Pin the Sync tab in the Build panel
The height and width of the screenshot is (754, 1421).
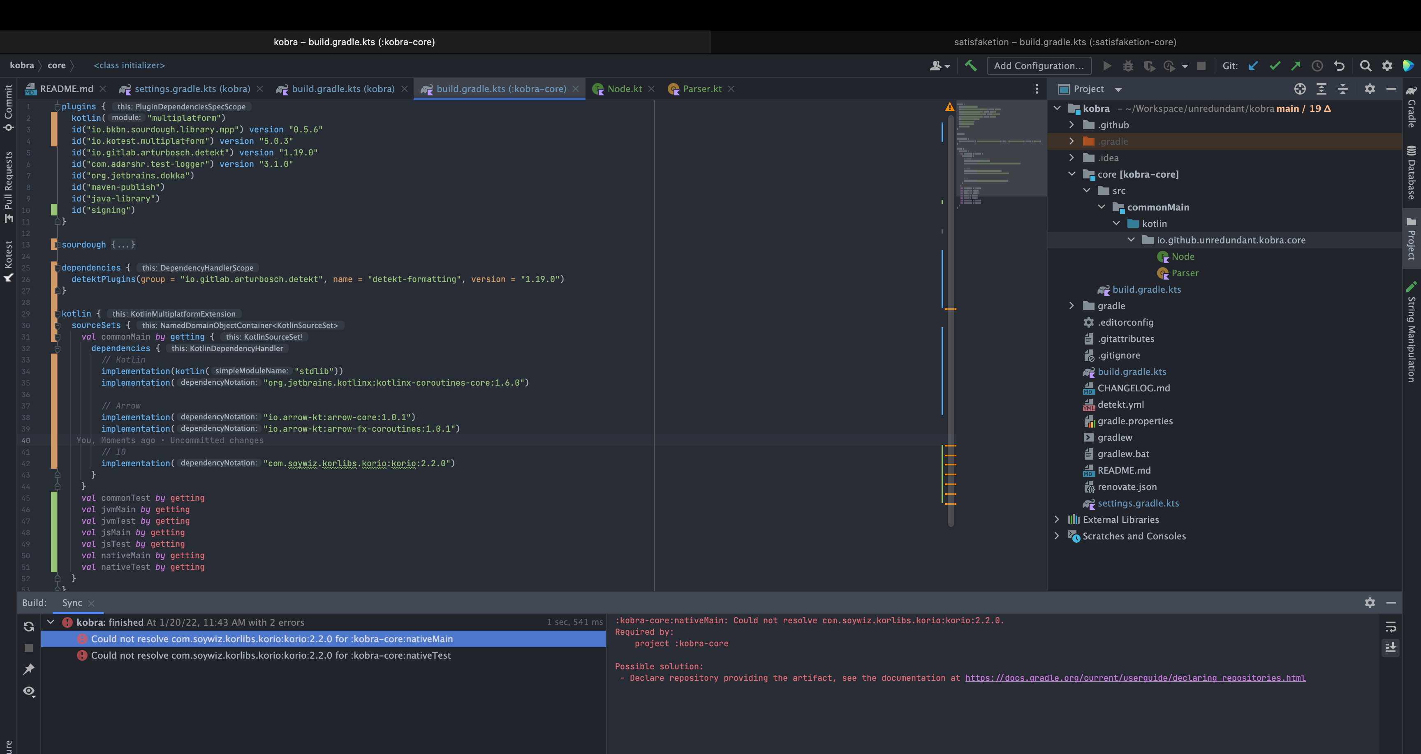click(29, 669)
